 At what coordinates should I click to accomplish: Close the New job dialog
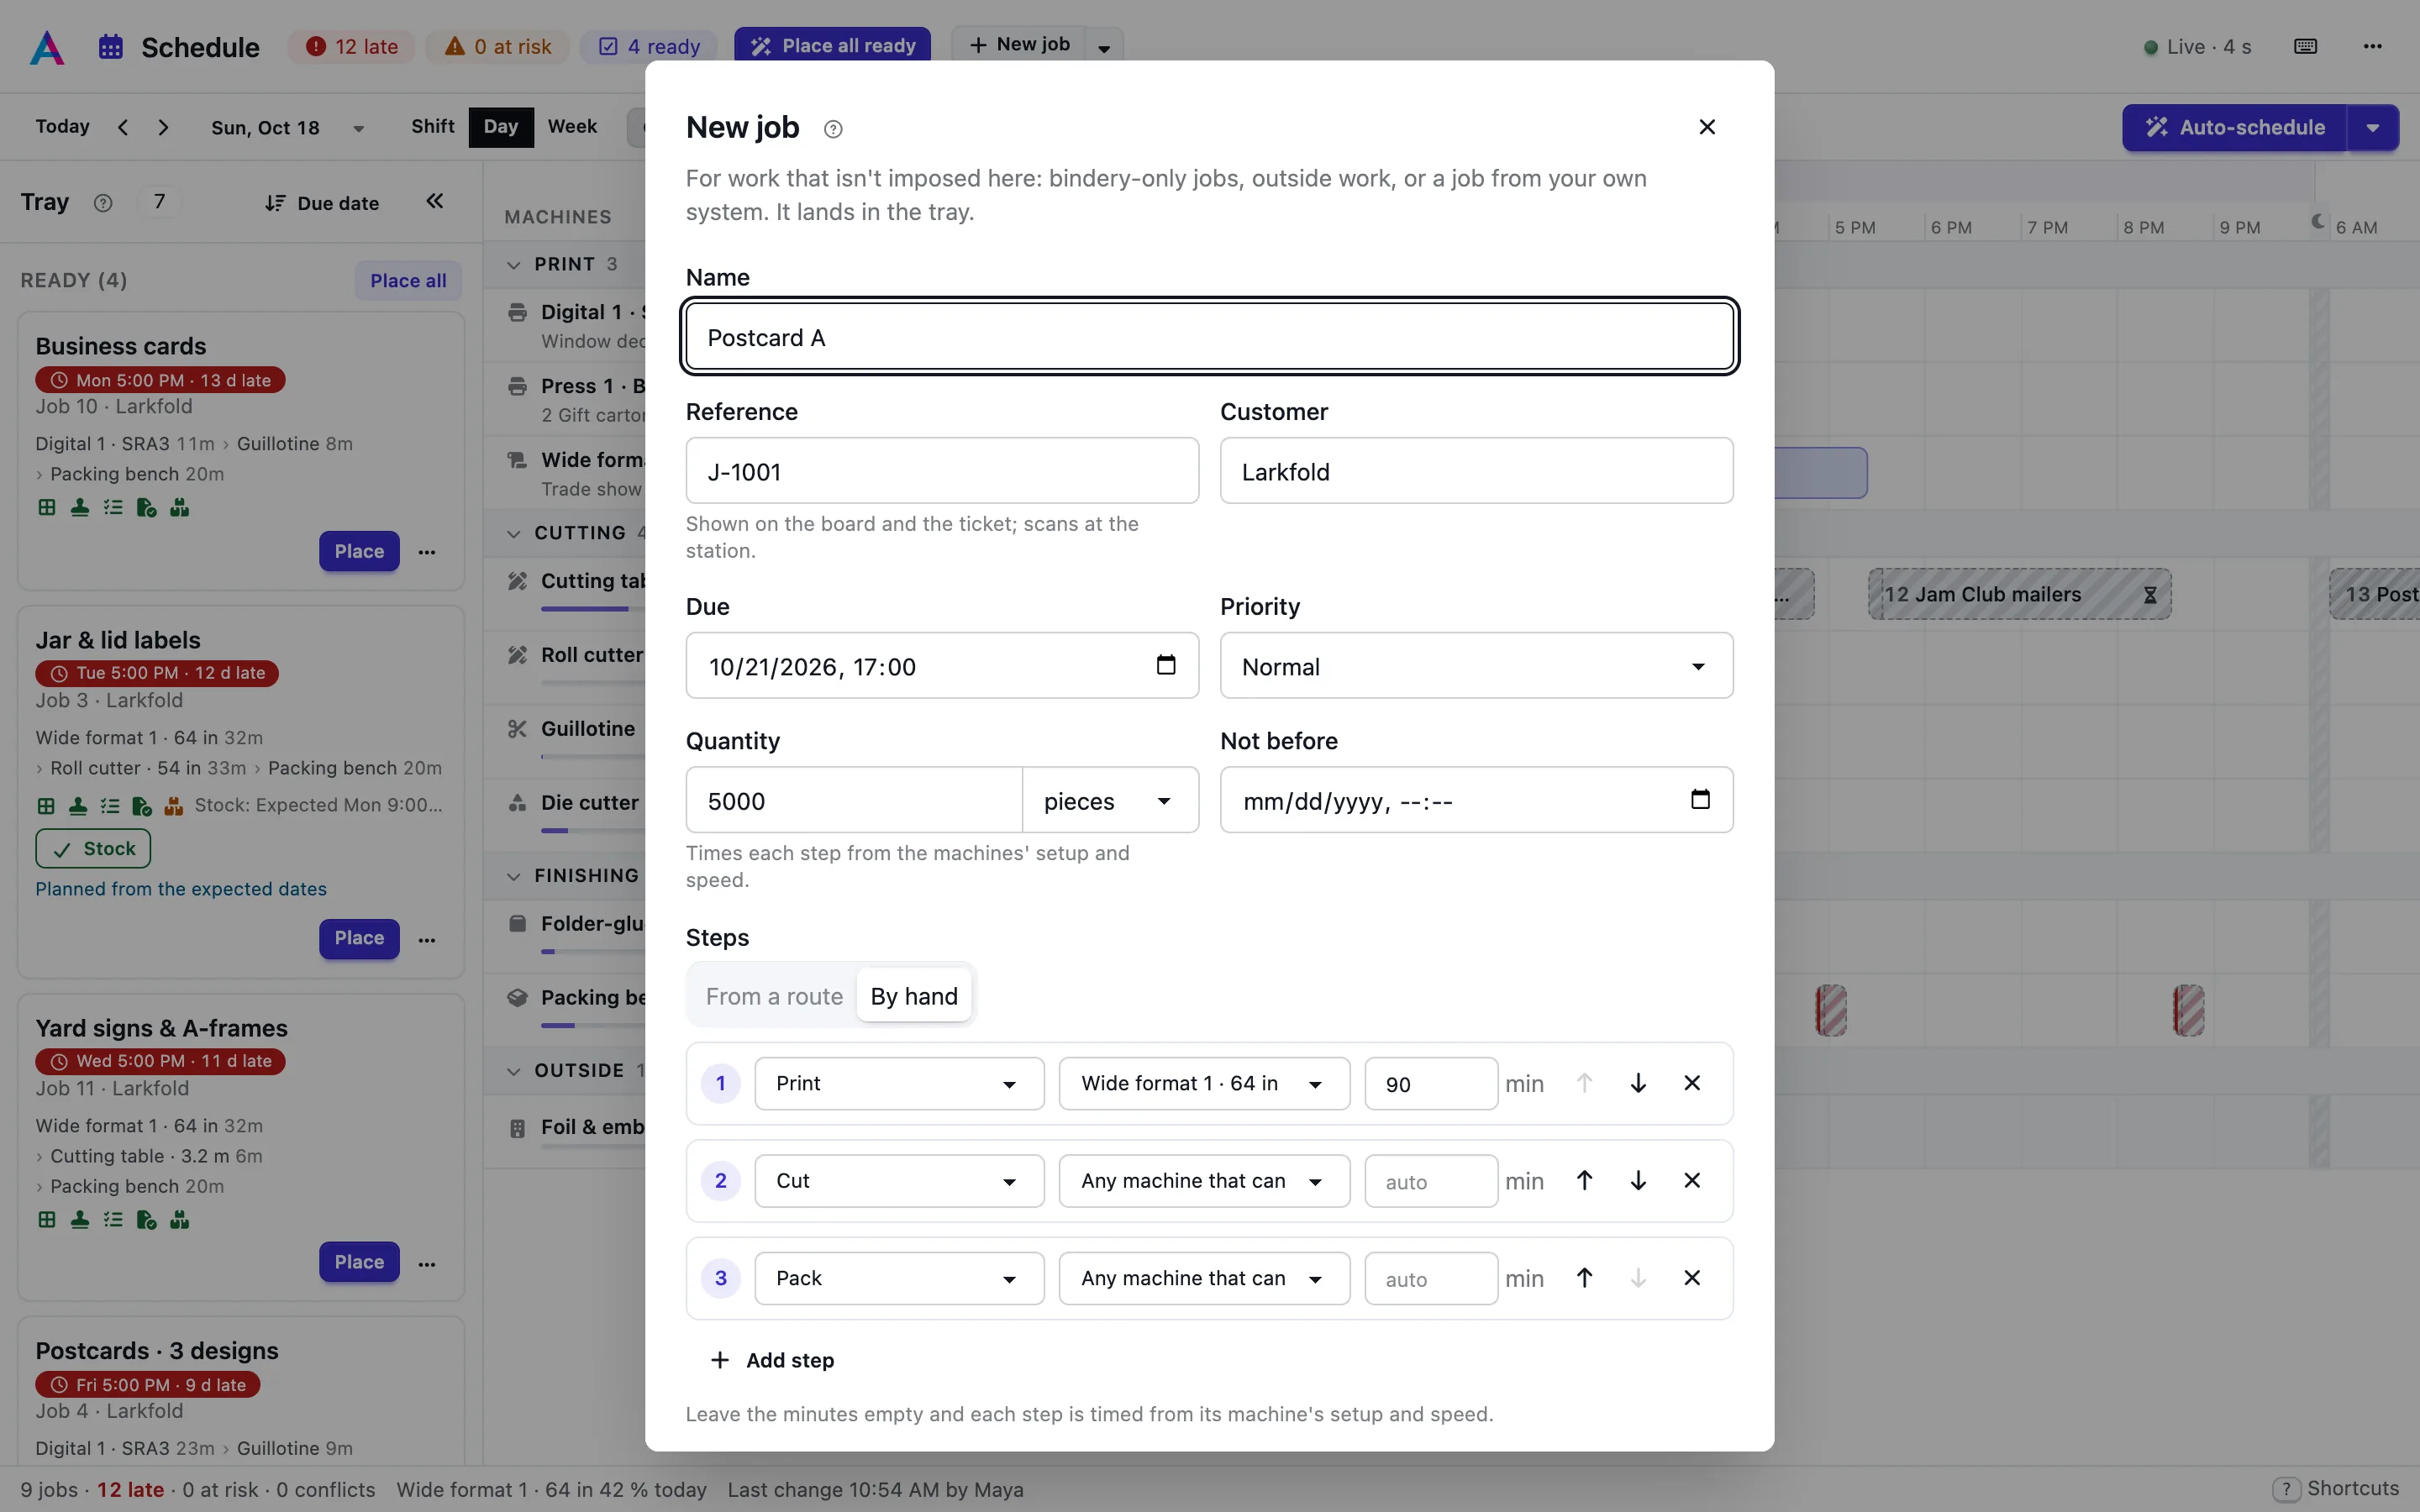click(1707, 127)
